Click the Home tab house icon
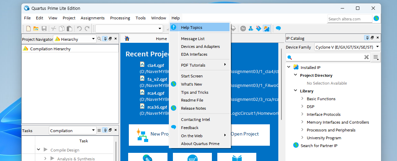The height and width of the screenshot is (161, 397). pos(127,38)
